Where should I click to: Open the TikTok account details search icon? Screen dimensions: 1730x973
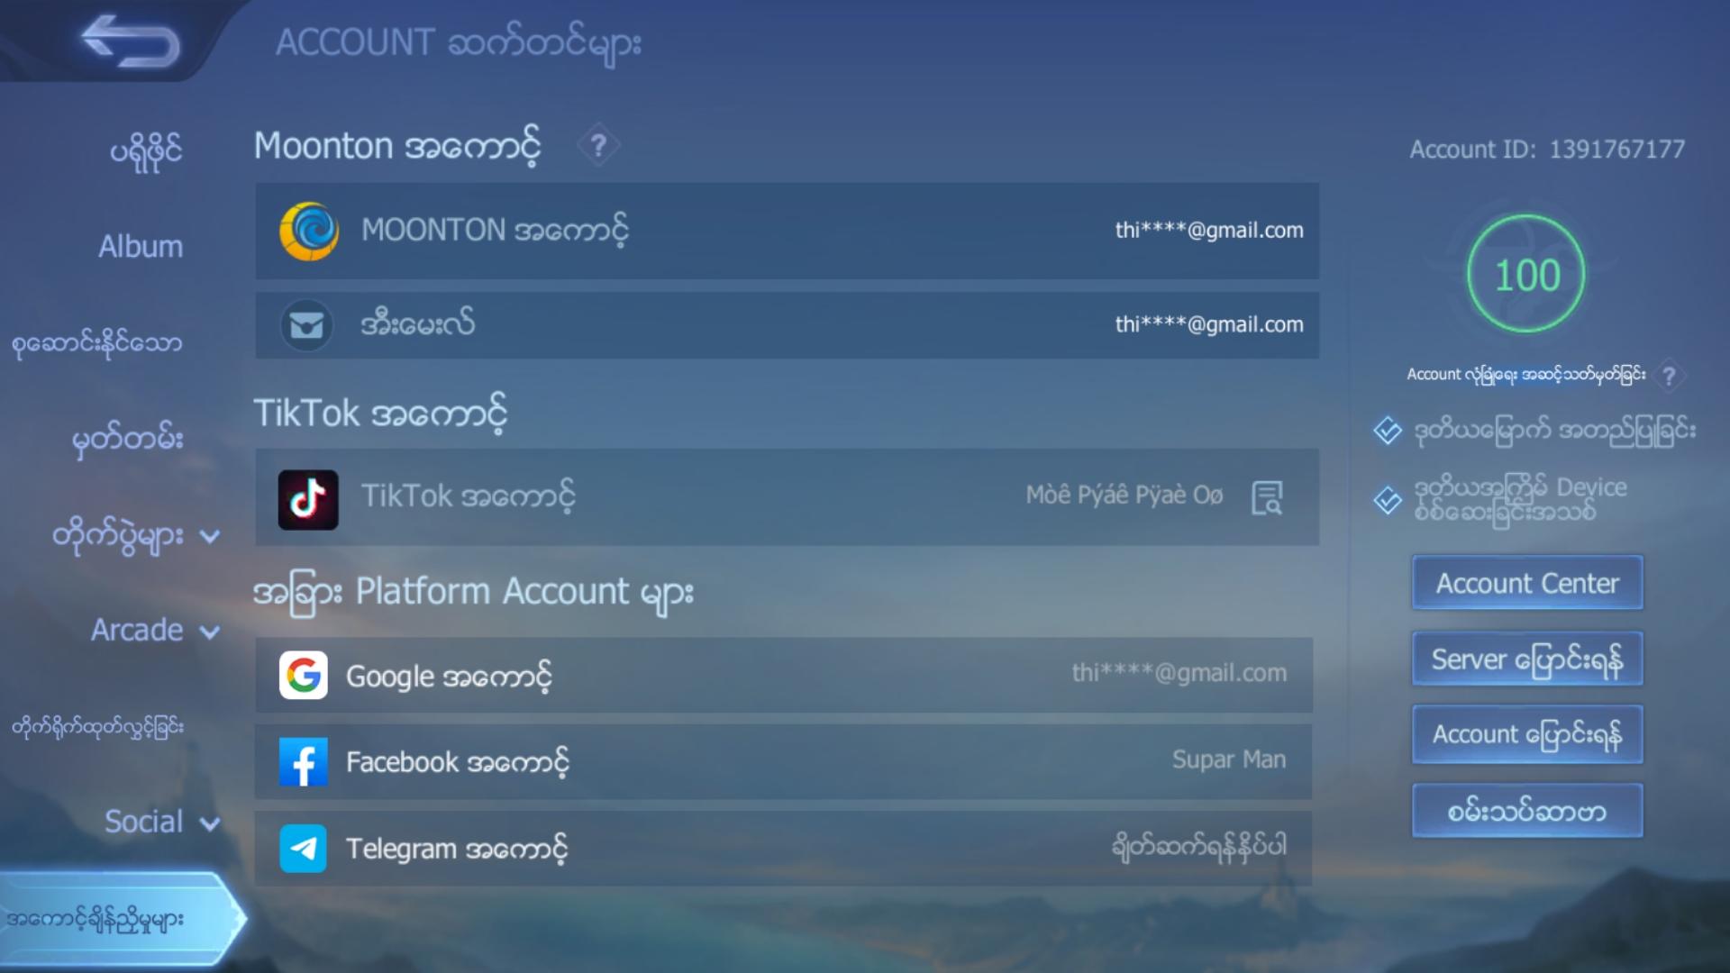tap(1267, 497)
